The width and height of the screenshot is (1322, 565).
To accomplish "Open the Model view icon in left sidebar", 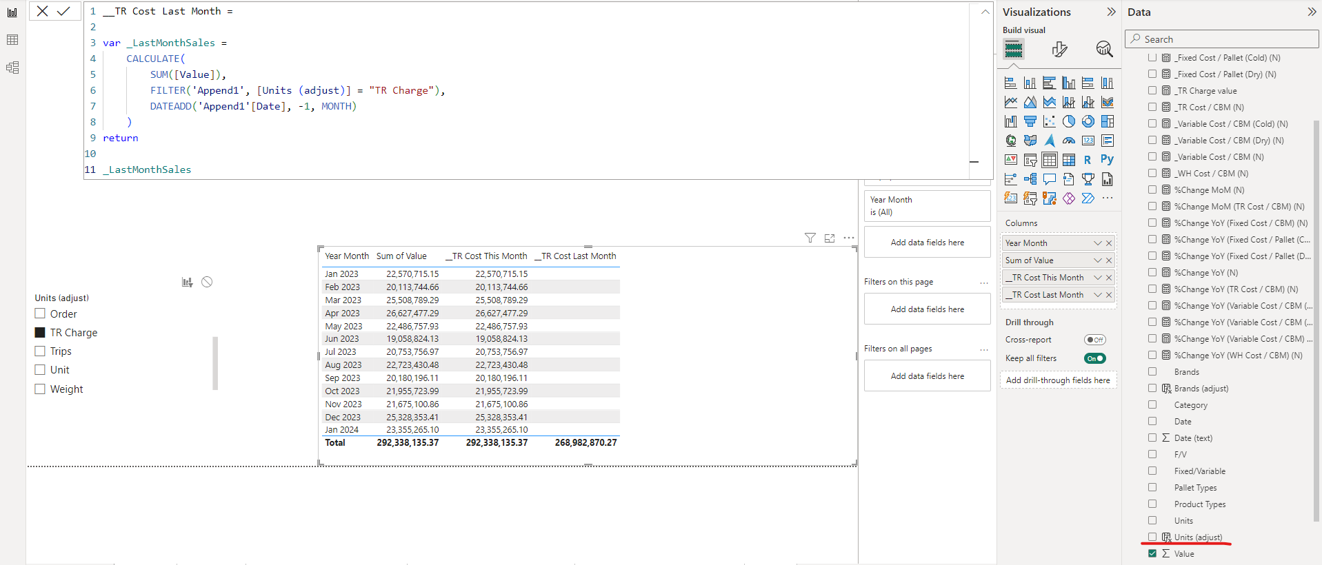I will [x=12, y=68].
